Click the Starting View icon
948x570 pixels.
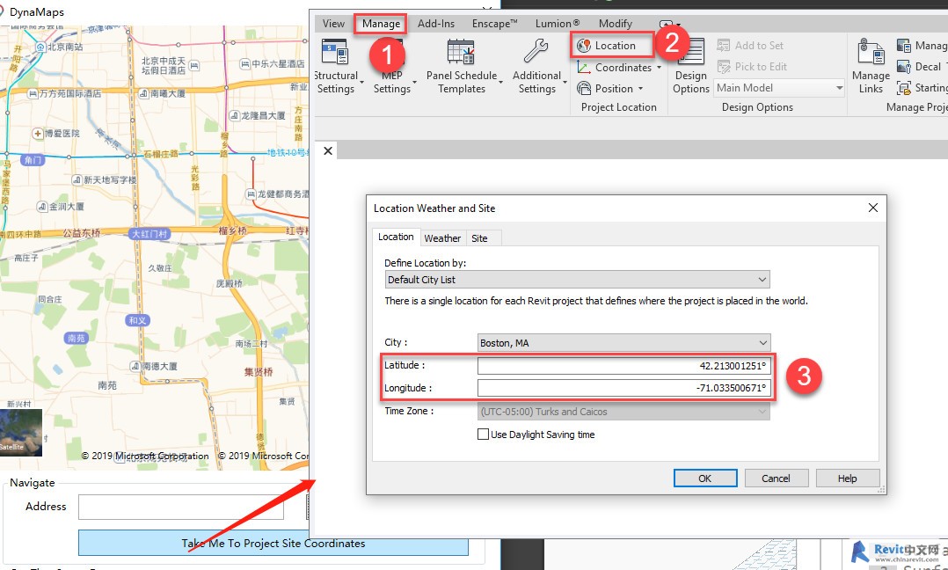pos(904,88)
